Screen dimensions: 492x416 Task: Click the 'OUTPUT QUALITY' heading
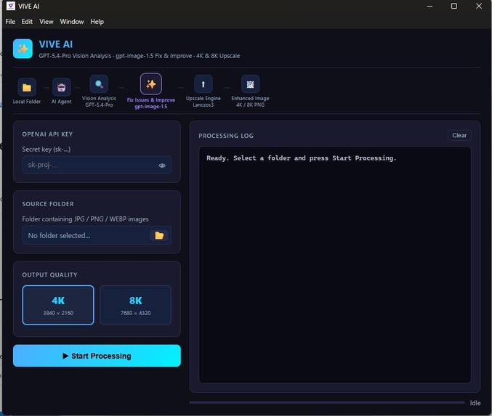pyautogui.click(x=49, y=275)
